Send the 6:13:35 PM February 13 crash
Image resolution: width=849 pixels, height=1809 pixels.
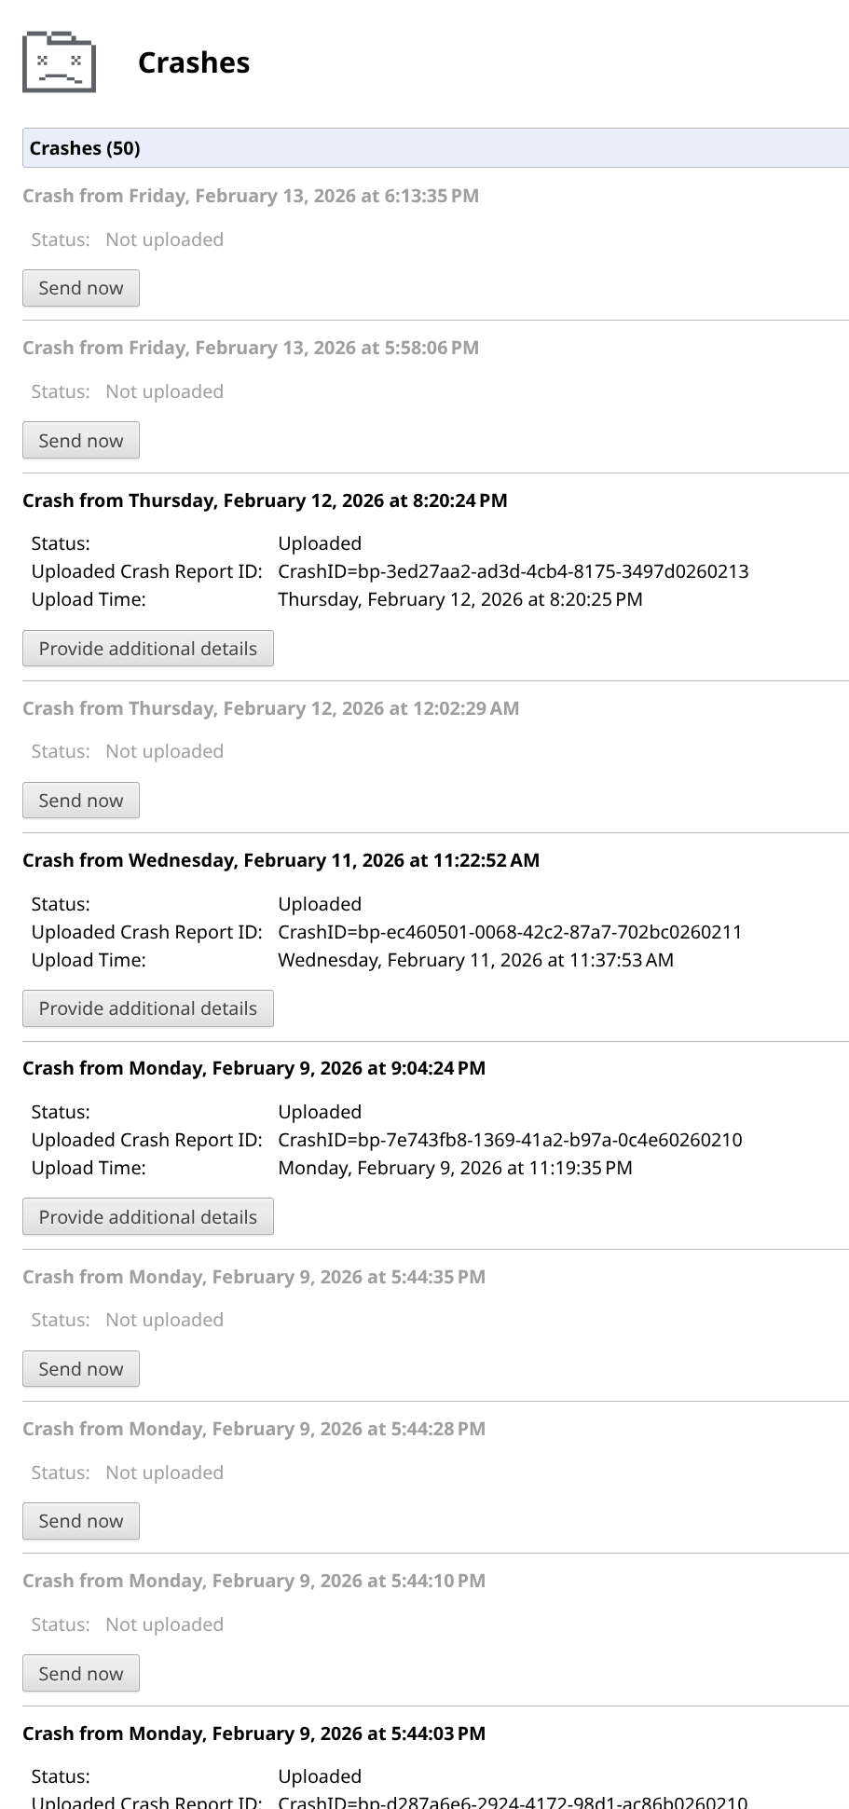tap(81, 288)
